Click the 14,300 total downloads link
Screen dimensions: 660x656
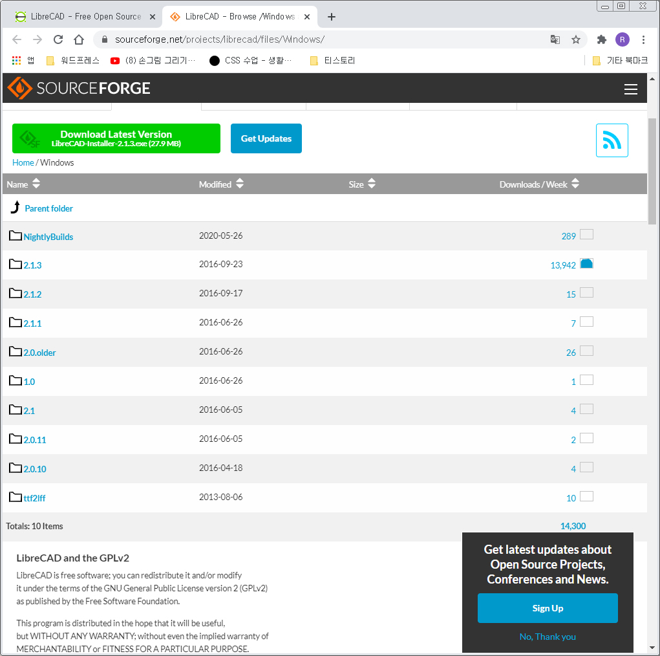[573, 526]
